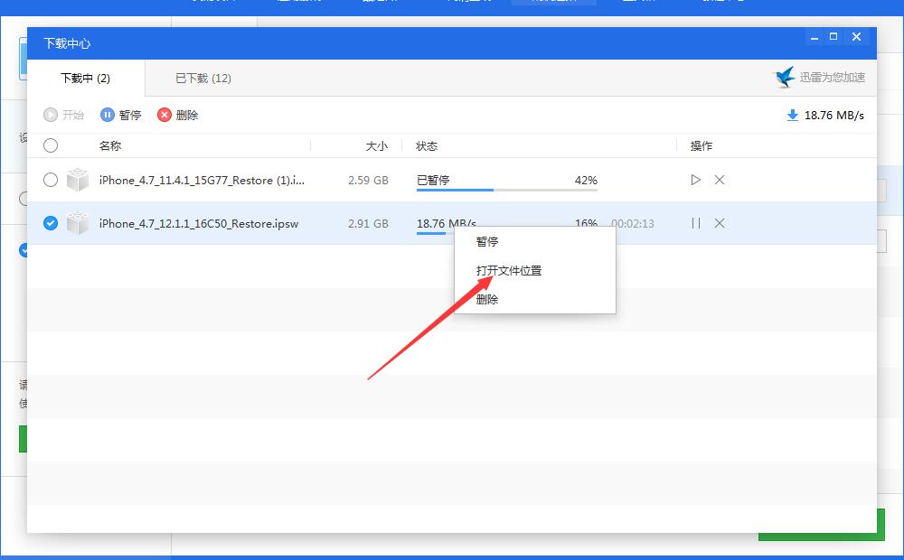
Task: Click the file cube icon of iPhone_4.7_12.1.1_16C50_Restore.ipsw
Action: pyautogui.click(x=78, y=223)
